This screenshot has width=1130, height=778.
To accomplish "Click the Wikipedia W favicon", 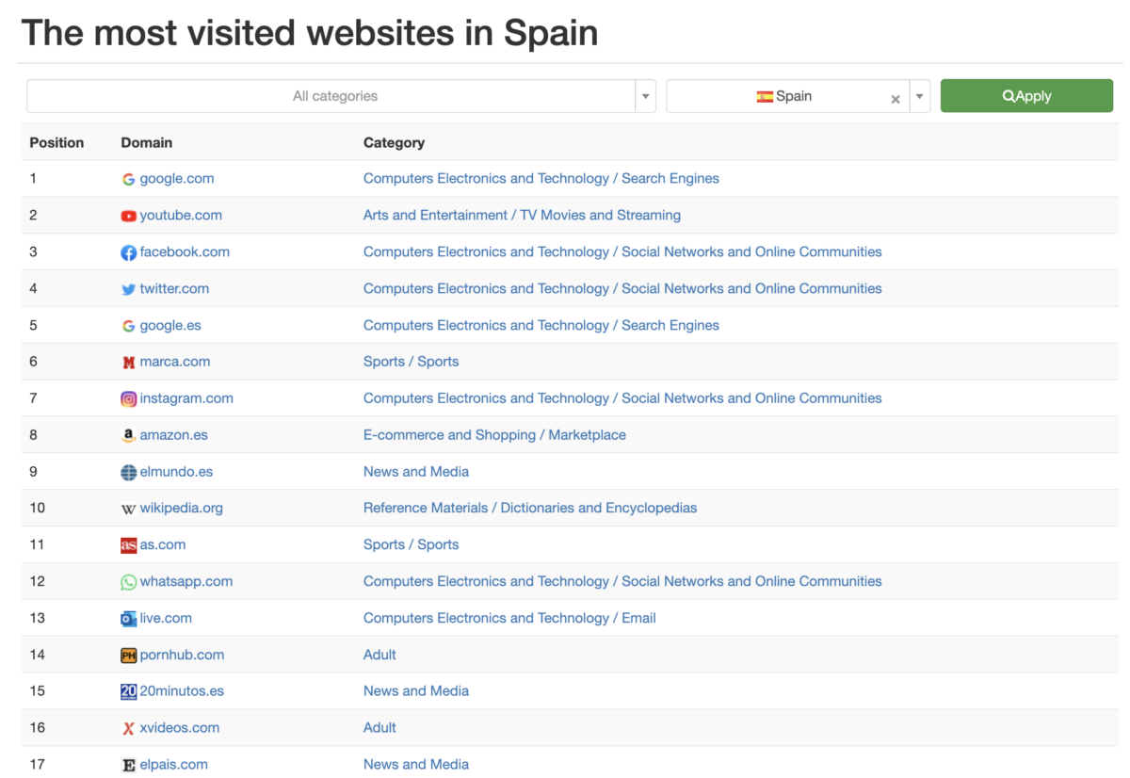I will (128, 509).
